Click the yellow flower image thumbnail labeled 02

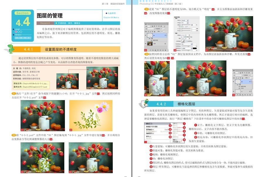coord(91,116)
